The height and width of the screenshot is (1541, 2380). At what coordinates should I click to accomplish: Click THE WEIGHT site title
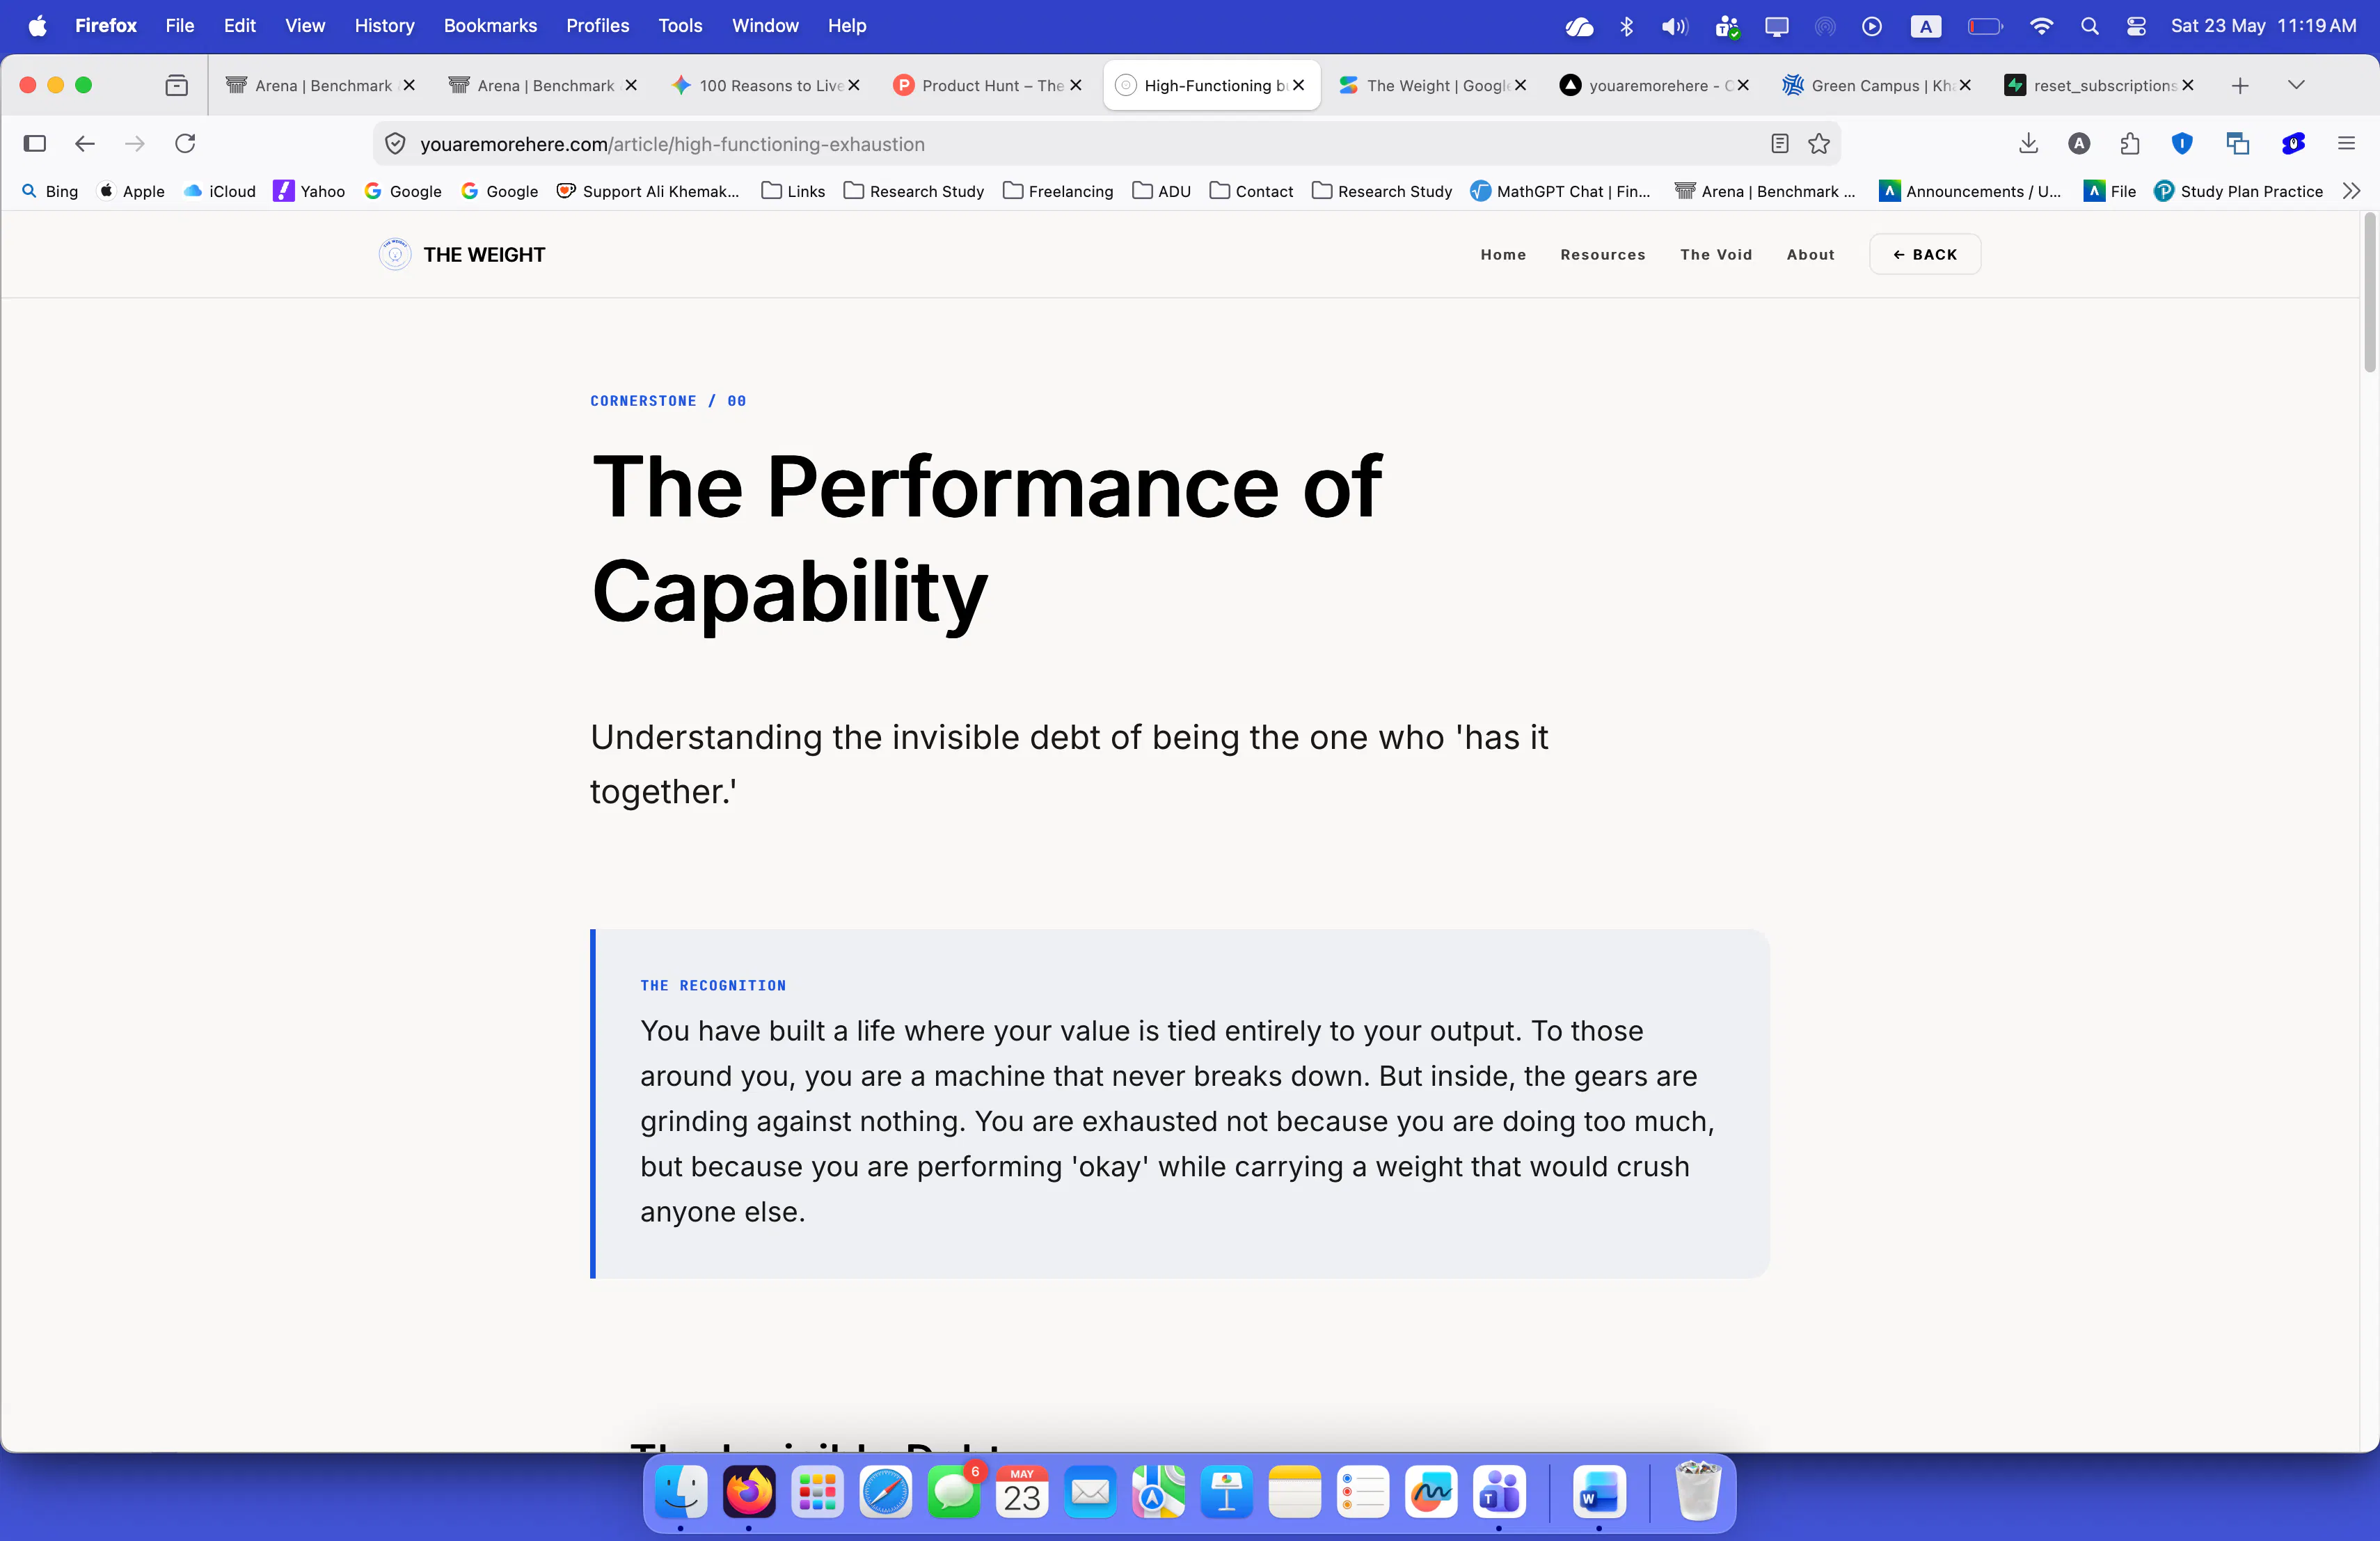[484, 255]
